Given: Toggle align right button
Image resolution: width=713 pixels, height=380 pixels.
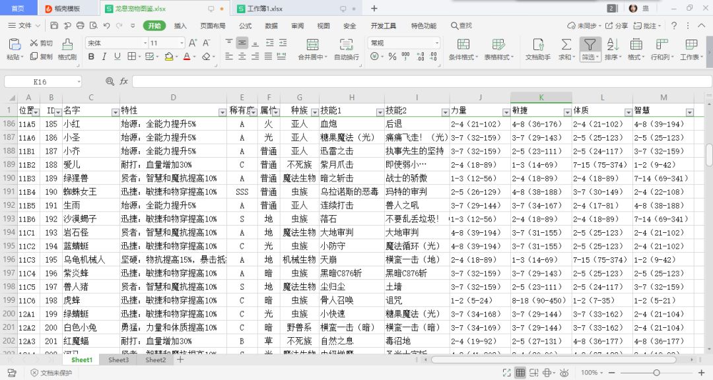Looking at the screenshot, I should 255,56.
